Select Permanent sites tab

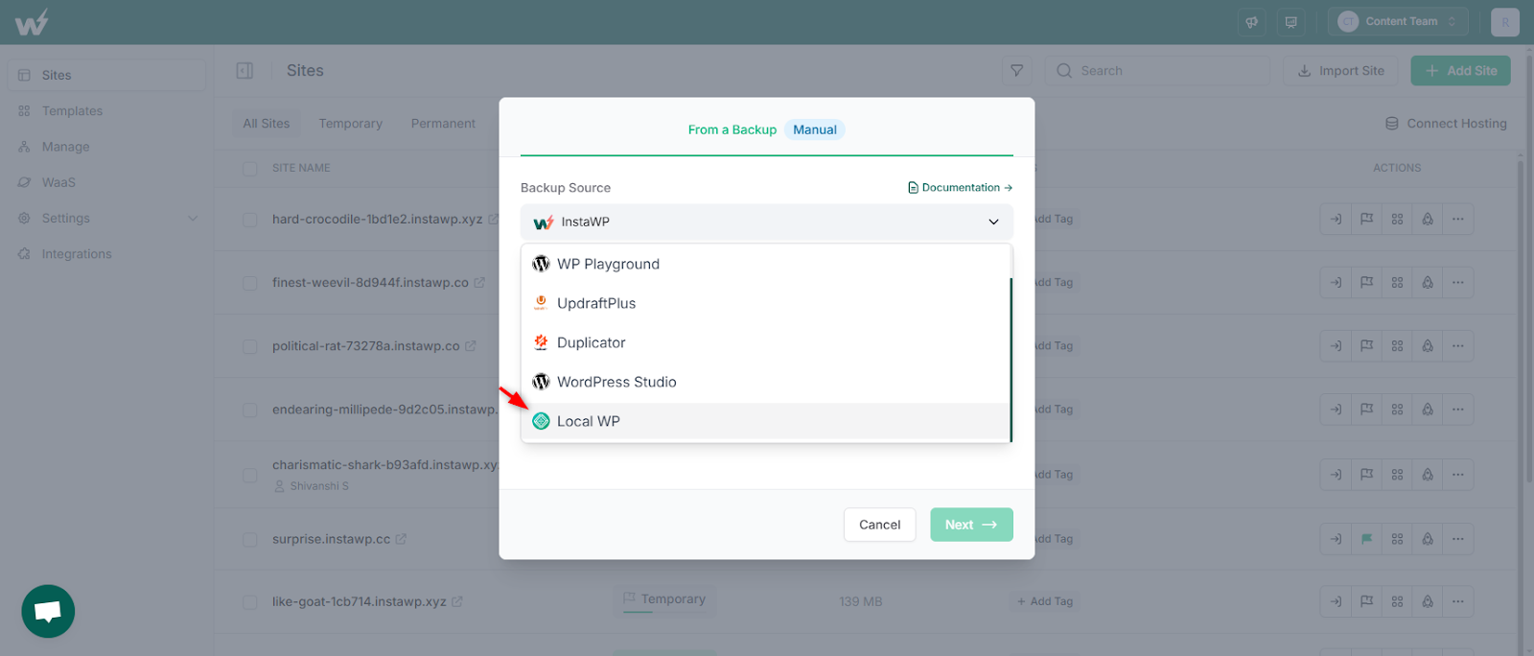click(443, 124)
